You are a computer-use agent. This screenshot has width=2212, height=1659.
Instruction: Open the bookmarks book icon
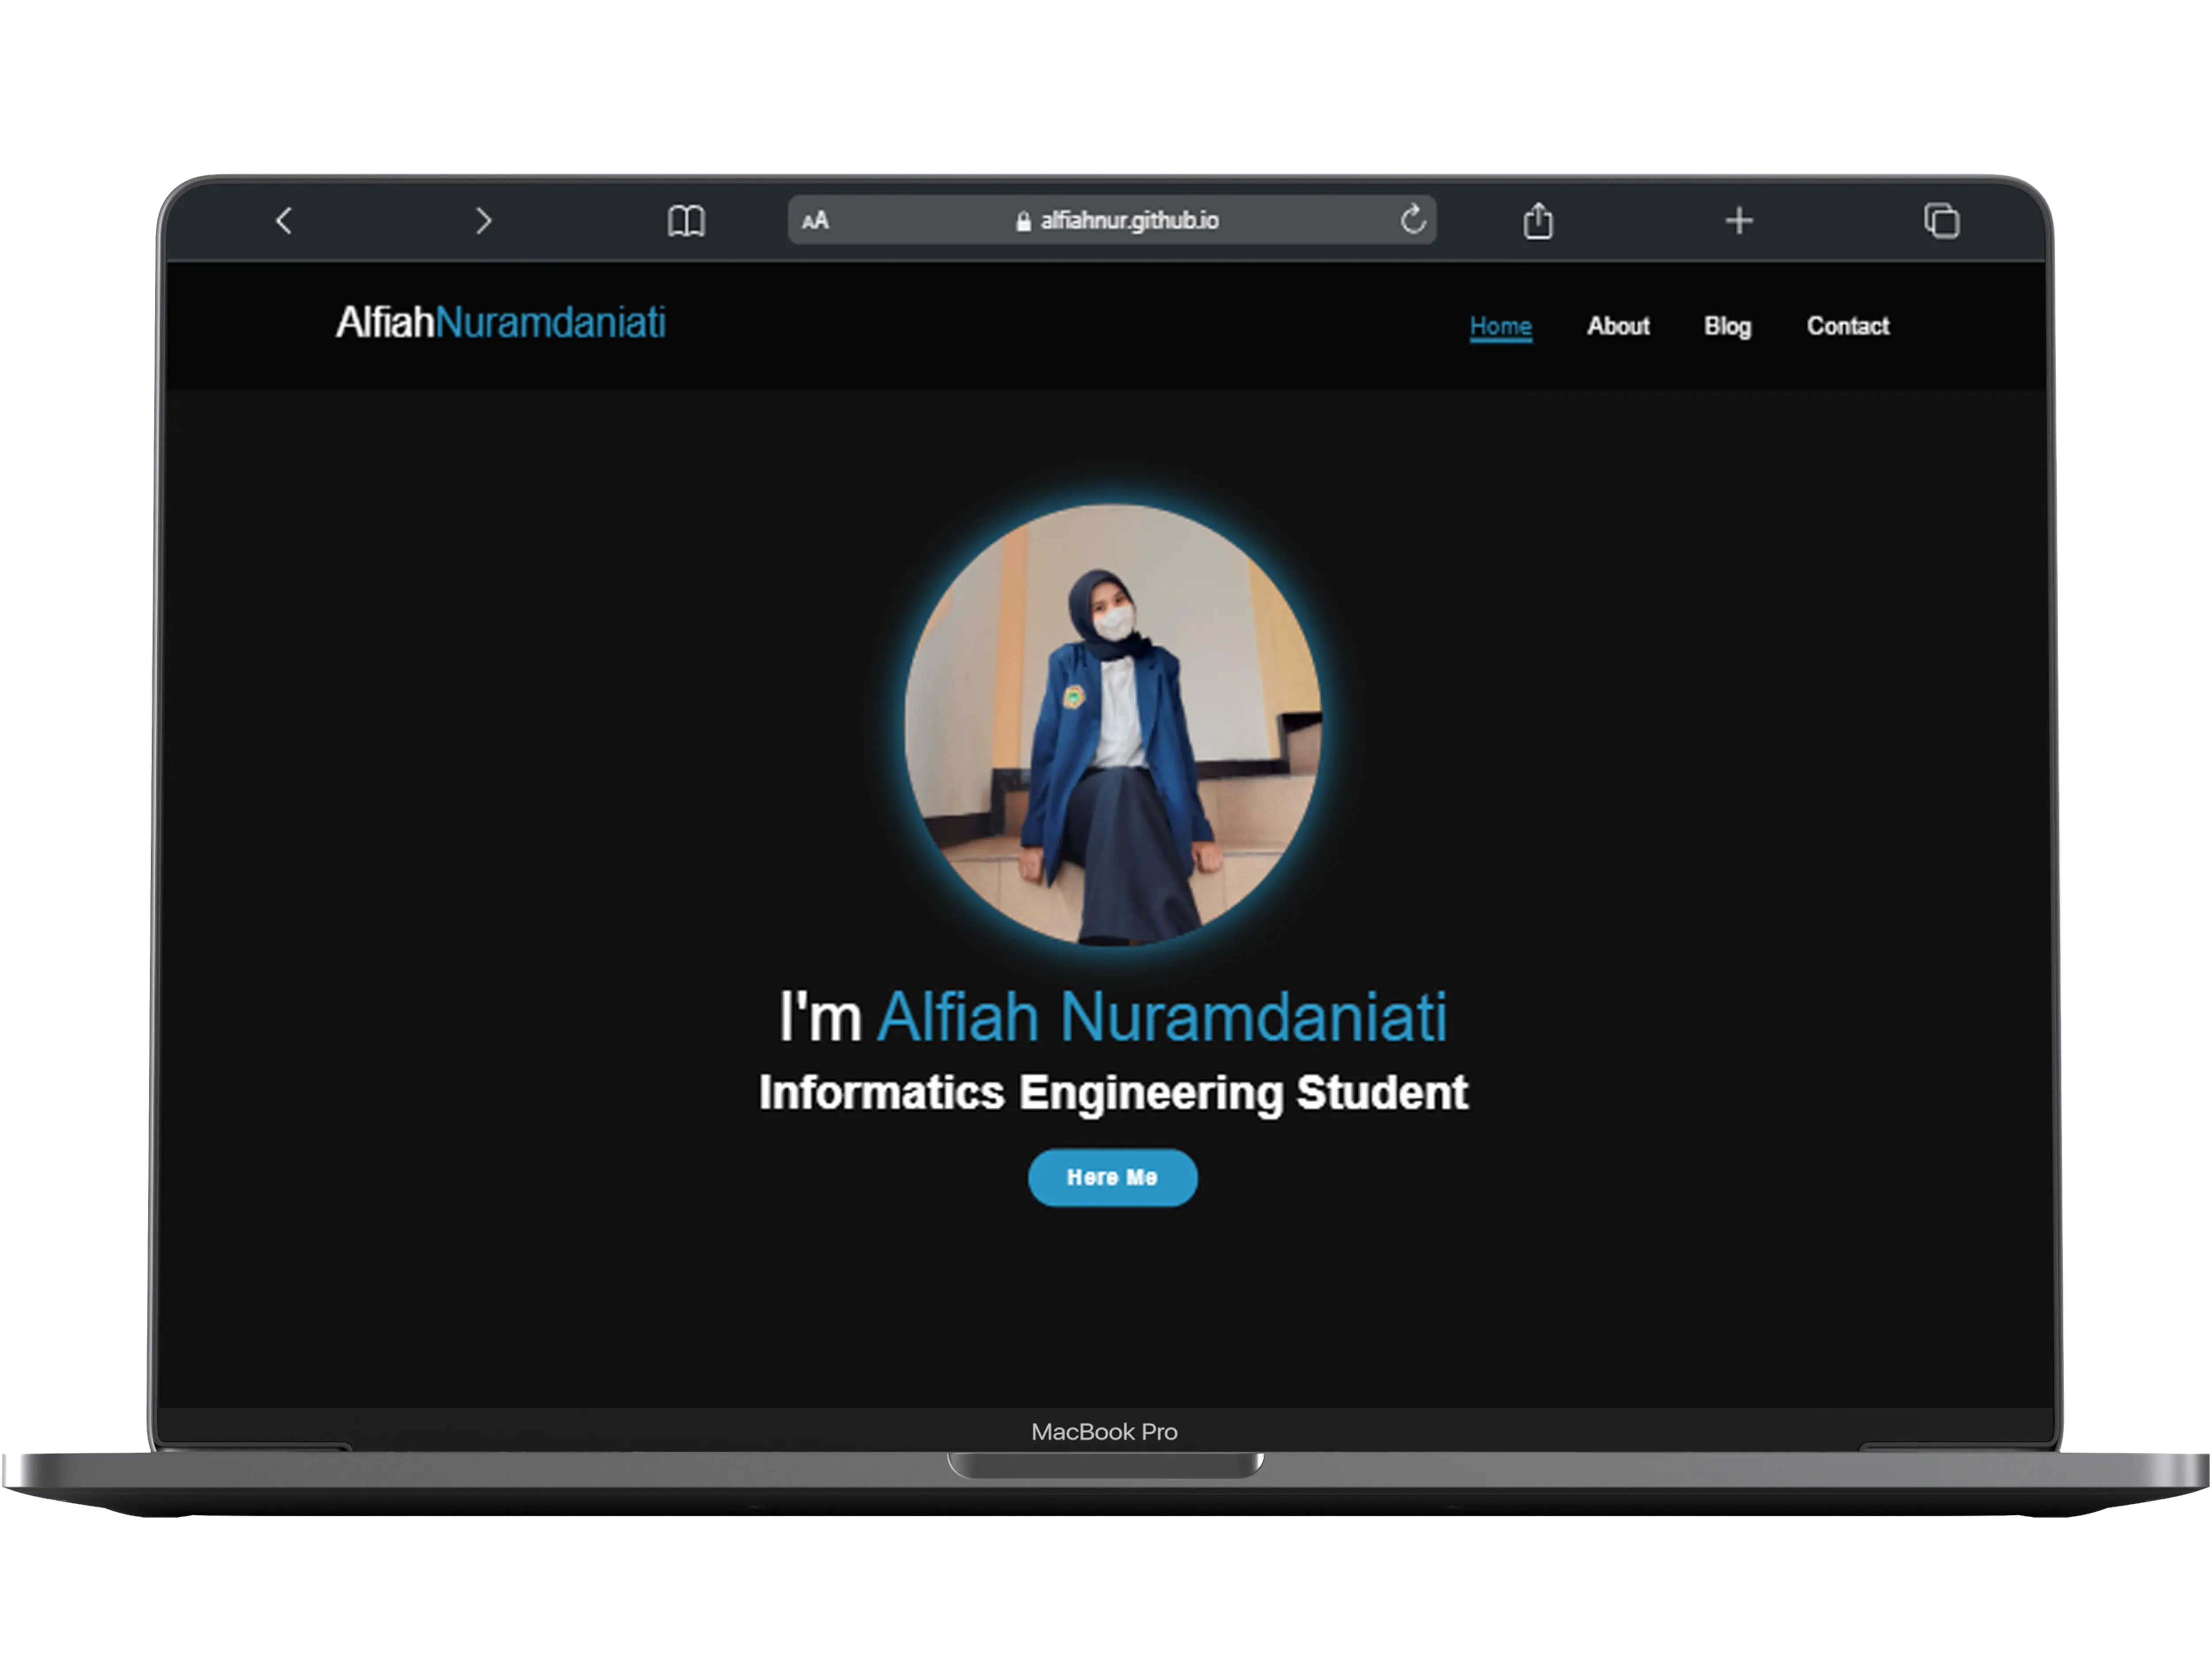point(686,221)
